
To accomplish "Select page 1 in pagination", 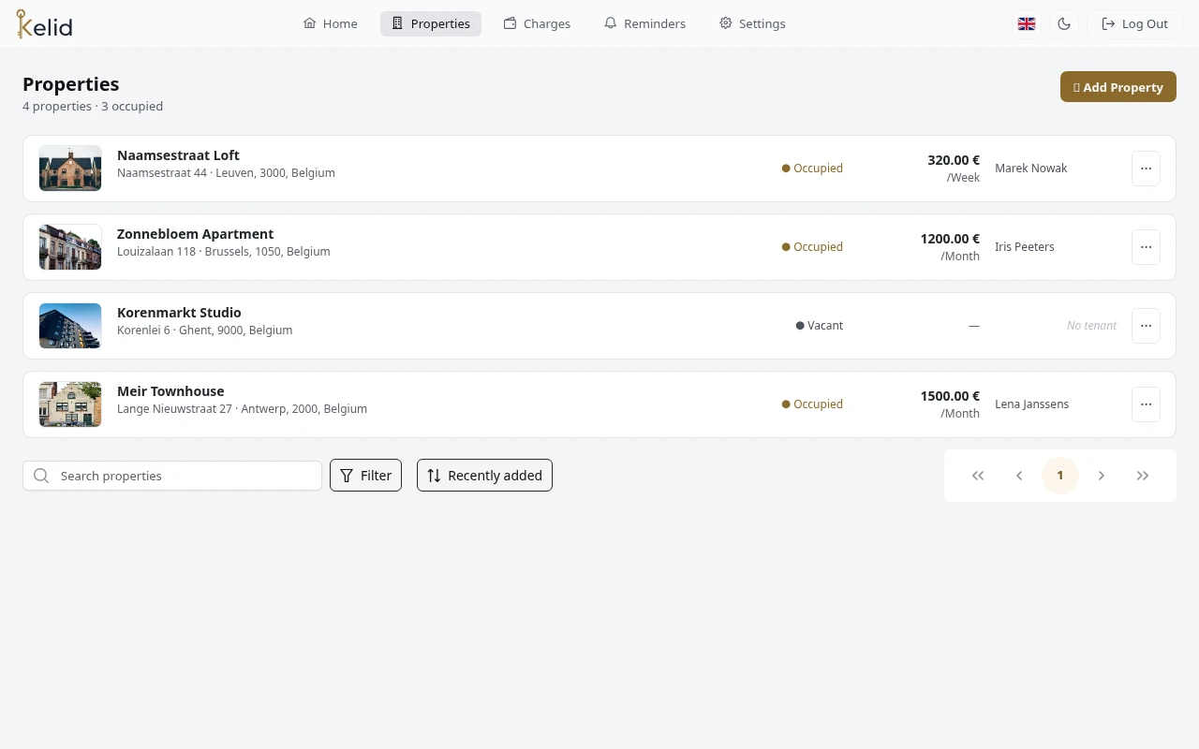I will (x=1060, y=476).
